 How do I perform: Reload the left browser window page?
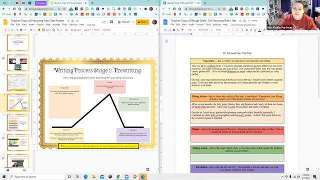14,9
